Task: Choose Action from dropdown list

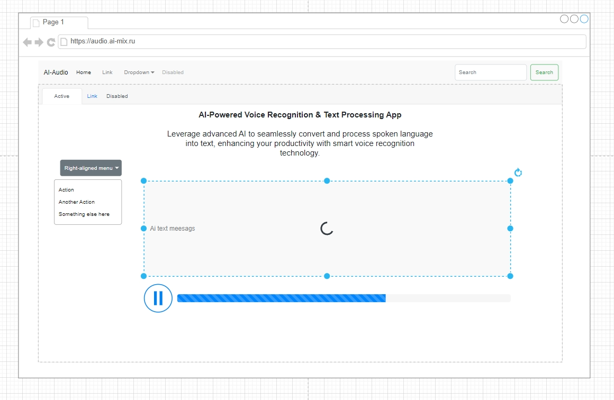Action: coord(66,190)
